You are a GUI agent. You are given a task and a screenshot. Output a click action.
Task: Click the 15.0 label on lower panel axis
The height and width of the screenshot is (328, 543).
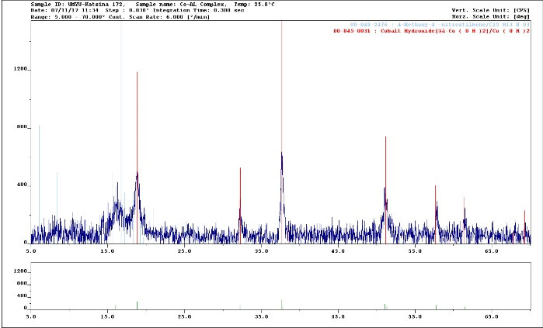[107, 317]
